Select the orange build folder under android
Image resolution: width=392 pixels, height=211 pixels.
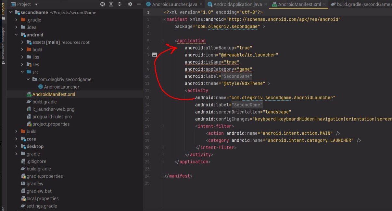[x=37, y=50]
